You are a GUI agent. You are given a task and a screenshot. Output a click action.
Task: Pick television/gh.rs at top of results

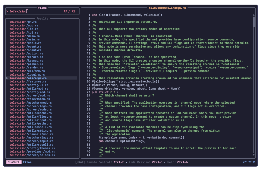click(23, 22)
